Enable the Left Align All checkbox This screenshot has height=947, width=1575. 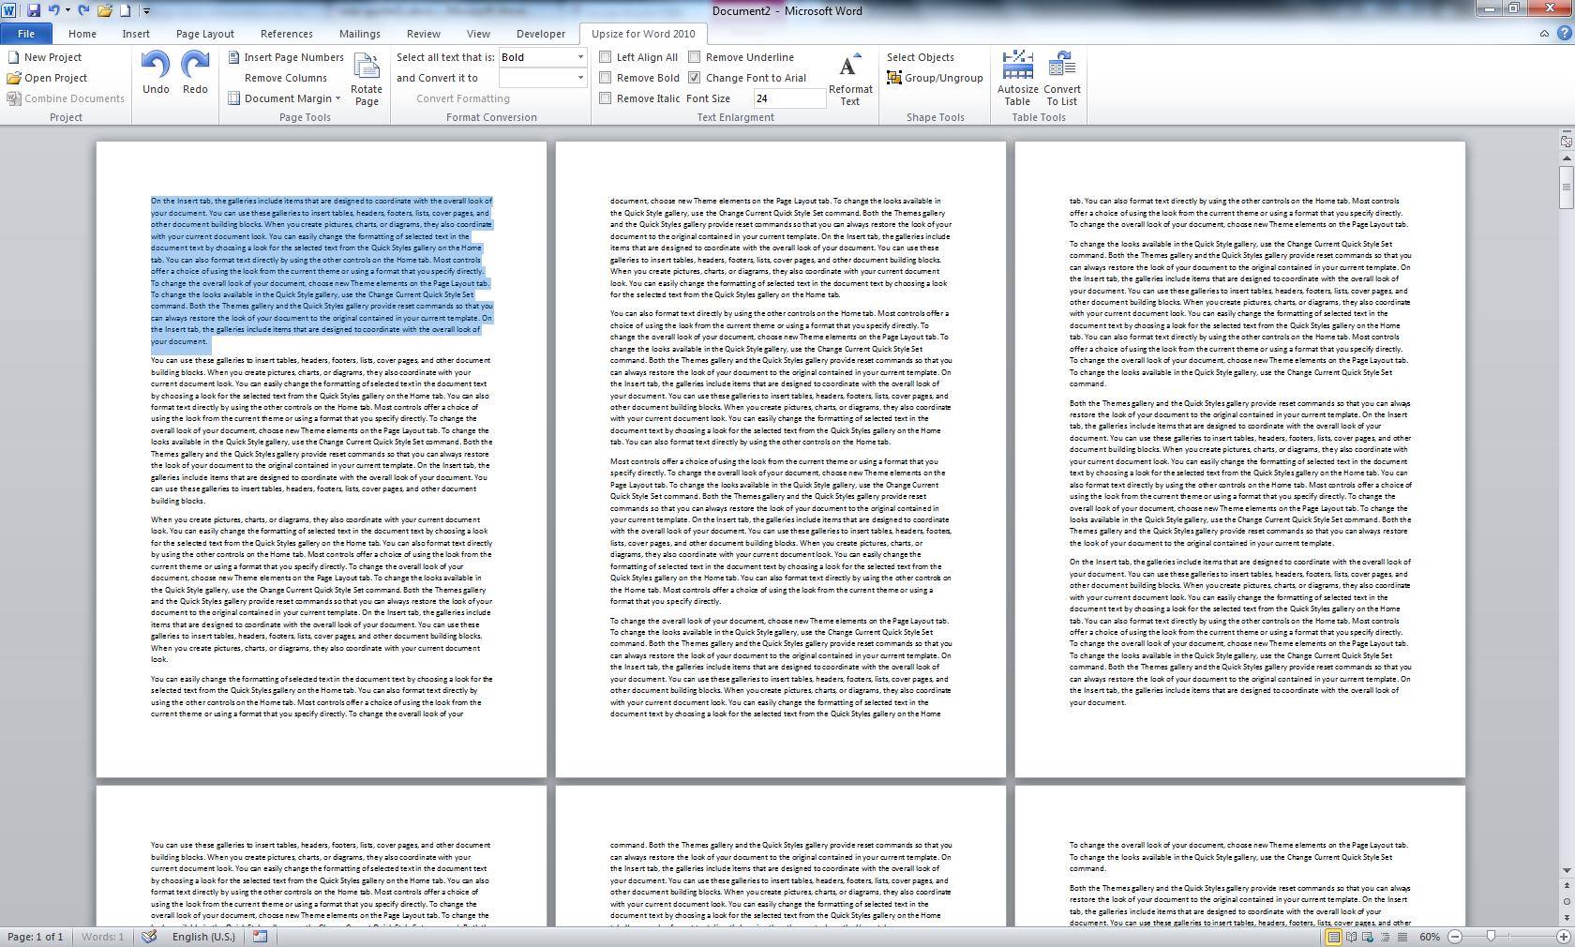tap(606, 57)
